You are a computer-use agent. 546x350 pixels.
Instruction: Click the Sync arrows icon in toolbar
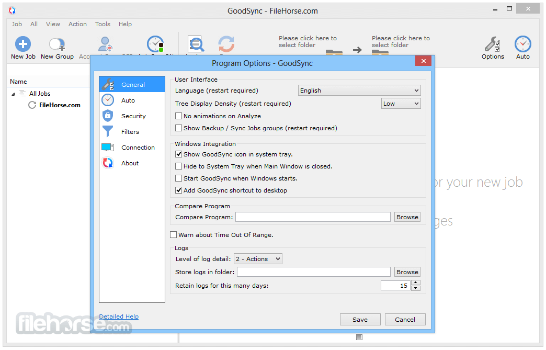point(226,44)
